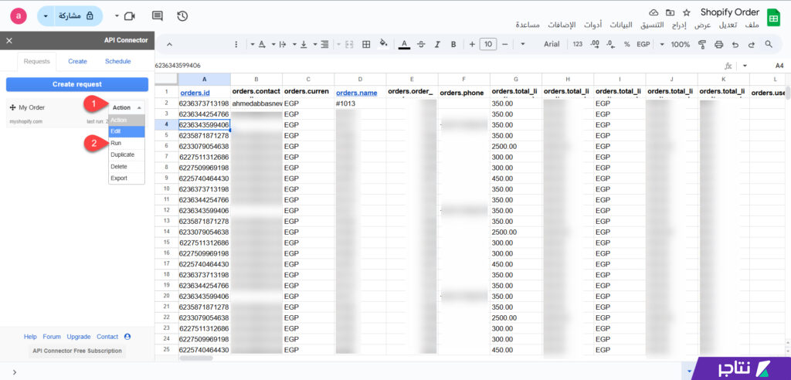Click the Action dropdown for My Order
791x380 pixels.
click(127, 107)
